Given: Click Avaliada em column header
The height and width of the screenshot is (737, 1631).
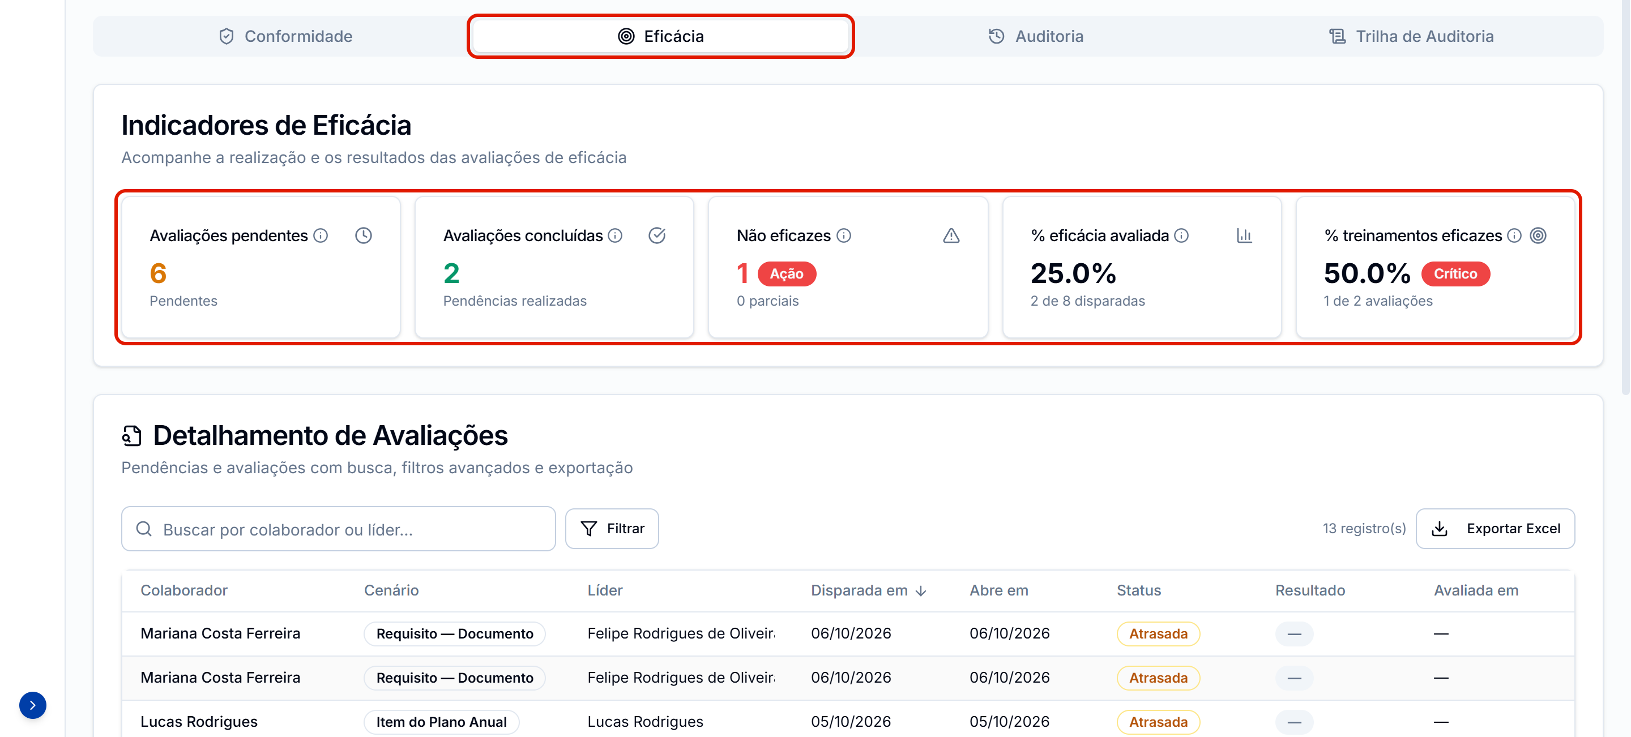Looking at the screenshot, I should coord(1475,590).
